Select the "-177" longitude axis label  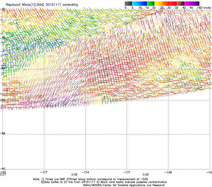44,172
